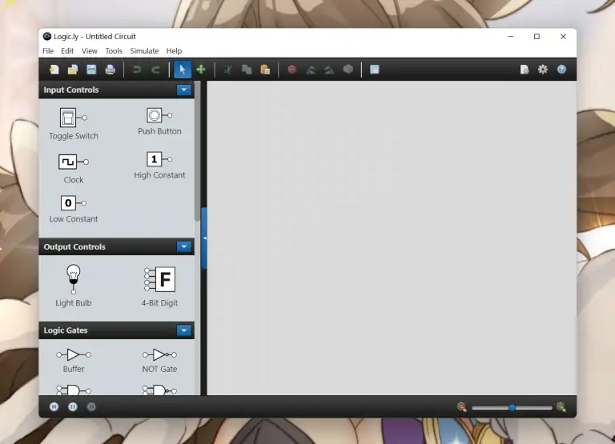Collapse the Output Controls section

tap(184, 247)
